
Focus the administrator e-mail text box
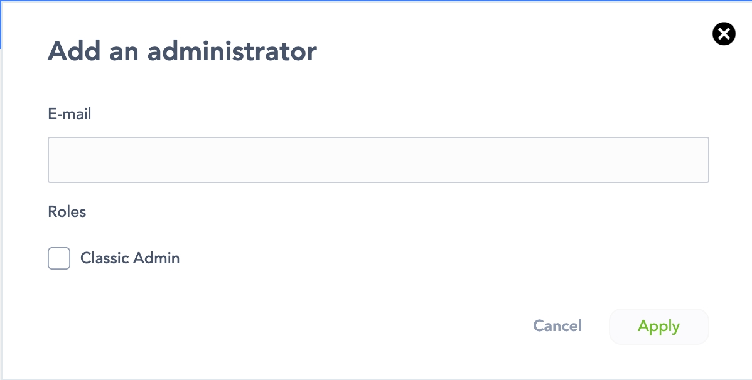coord(378,160)
